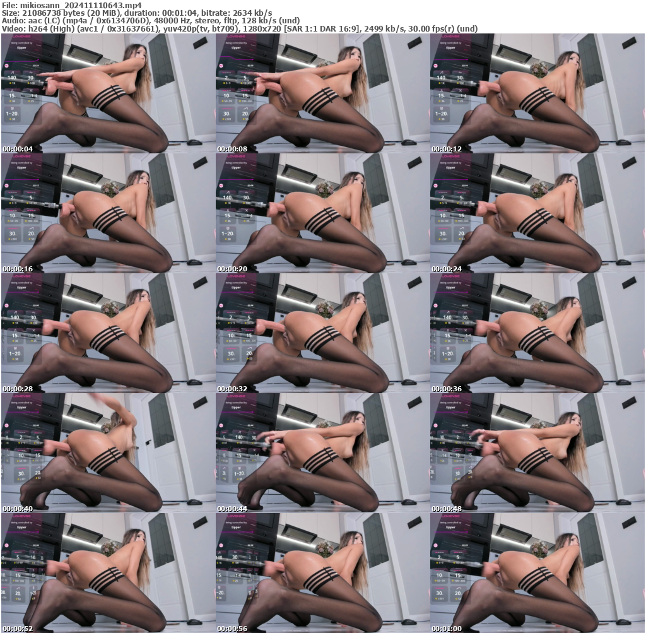
Task: Click the pulse icon above the 30 button
Action: [31, 72]
